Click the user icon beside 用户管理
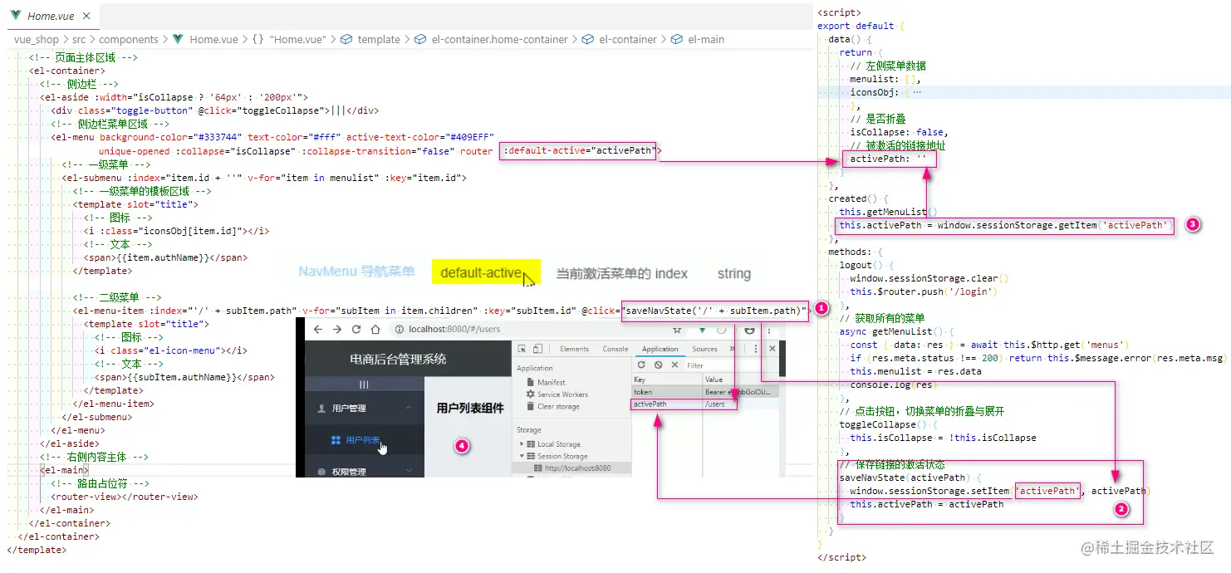This screenshot has height=573, width=1231. 321,409
